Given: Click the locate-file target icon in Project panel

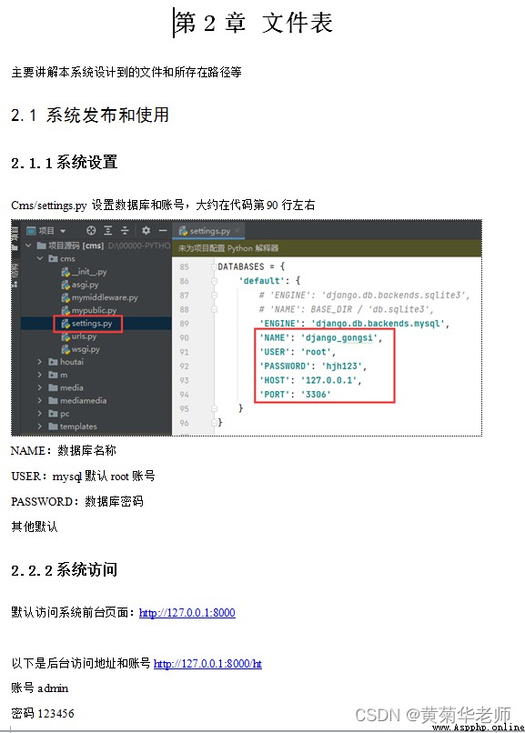Looking at the screenshot, I should [x=91, y=230].
